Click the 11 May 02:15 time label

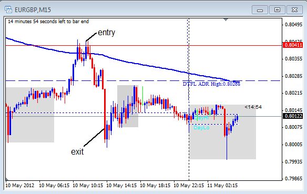222,185
